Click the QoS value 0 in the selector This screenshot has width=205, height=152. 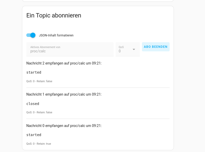pos(120,51)
